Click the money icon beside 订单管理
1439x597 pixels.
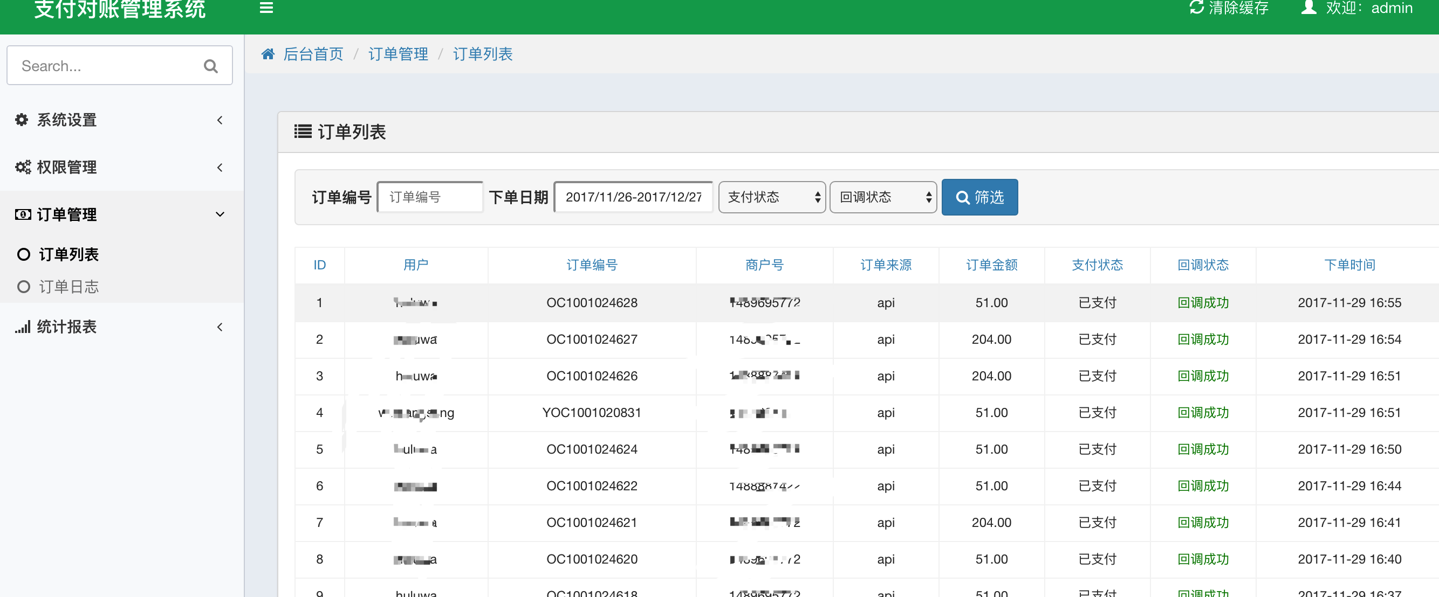23,214
